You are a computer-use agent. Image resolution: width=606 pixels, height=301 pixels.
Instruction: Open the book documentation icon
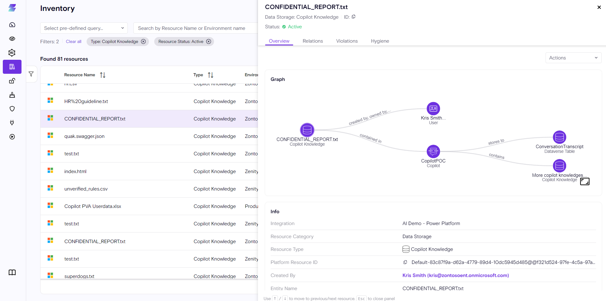(x=12, y=272)
